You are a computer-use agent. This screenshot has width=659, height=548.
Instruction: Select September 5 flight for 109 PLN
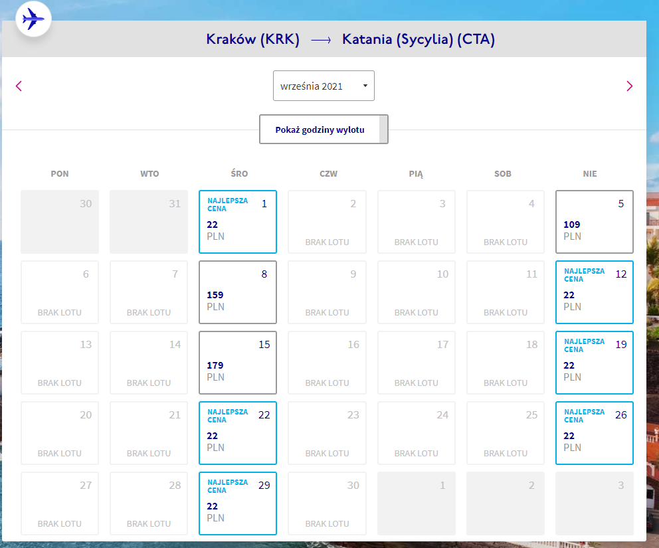(x=595, y=222)
